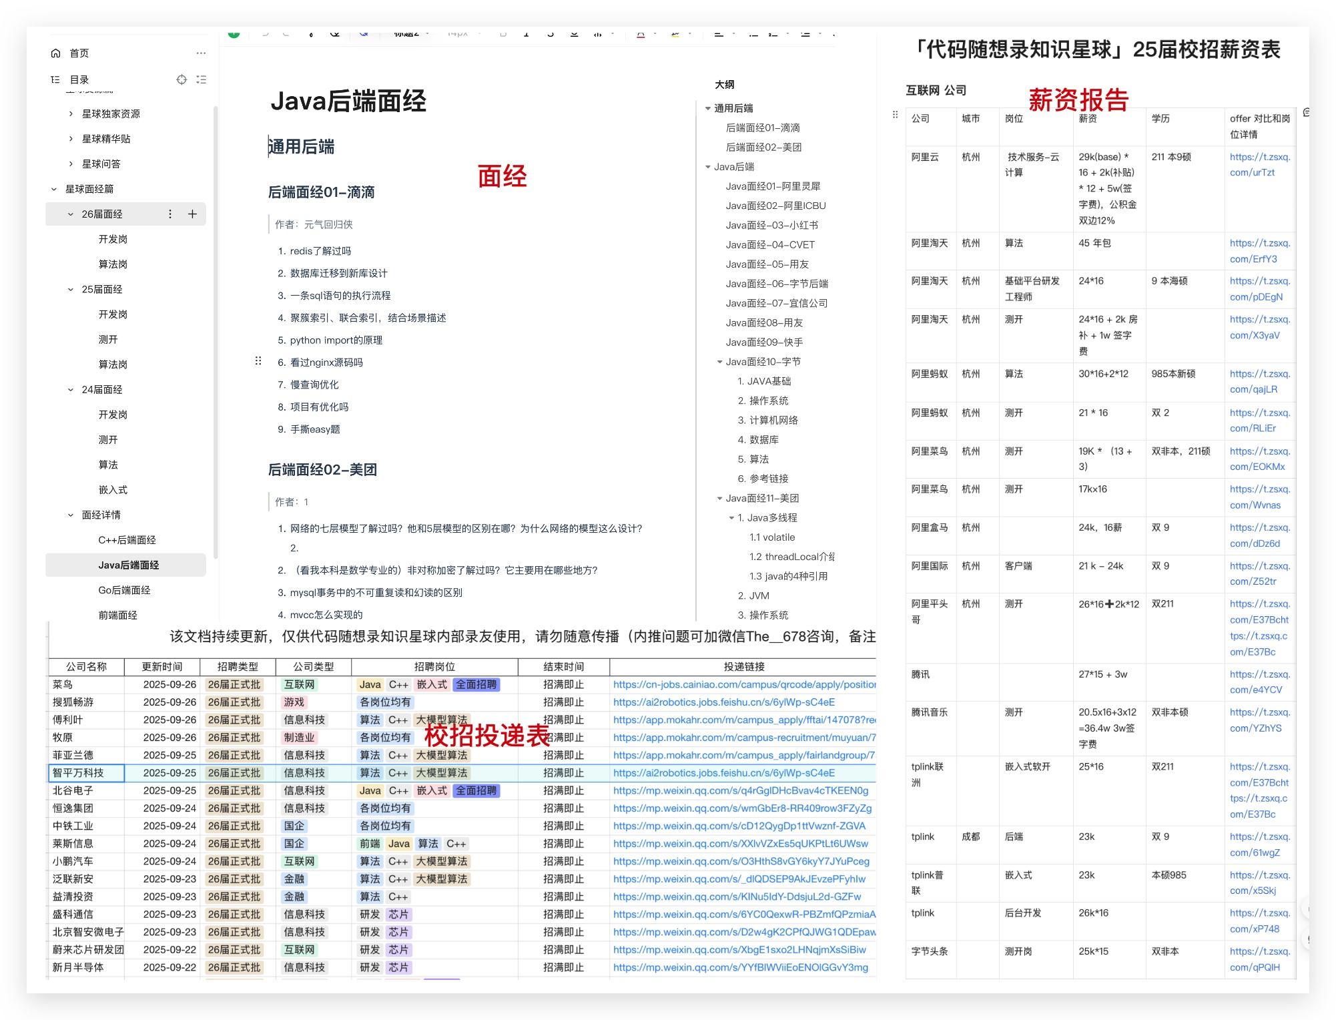
Task: Jump to Java面经-04-CVET in outline
Action: tap(770, 245)
